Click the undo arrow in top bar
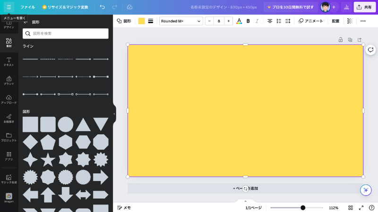The width and height of the screenshot is (378, 212). [x=103, y=7]
